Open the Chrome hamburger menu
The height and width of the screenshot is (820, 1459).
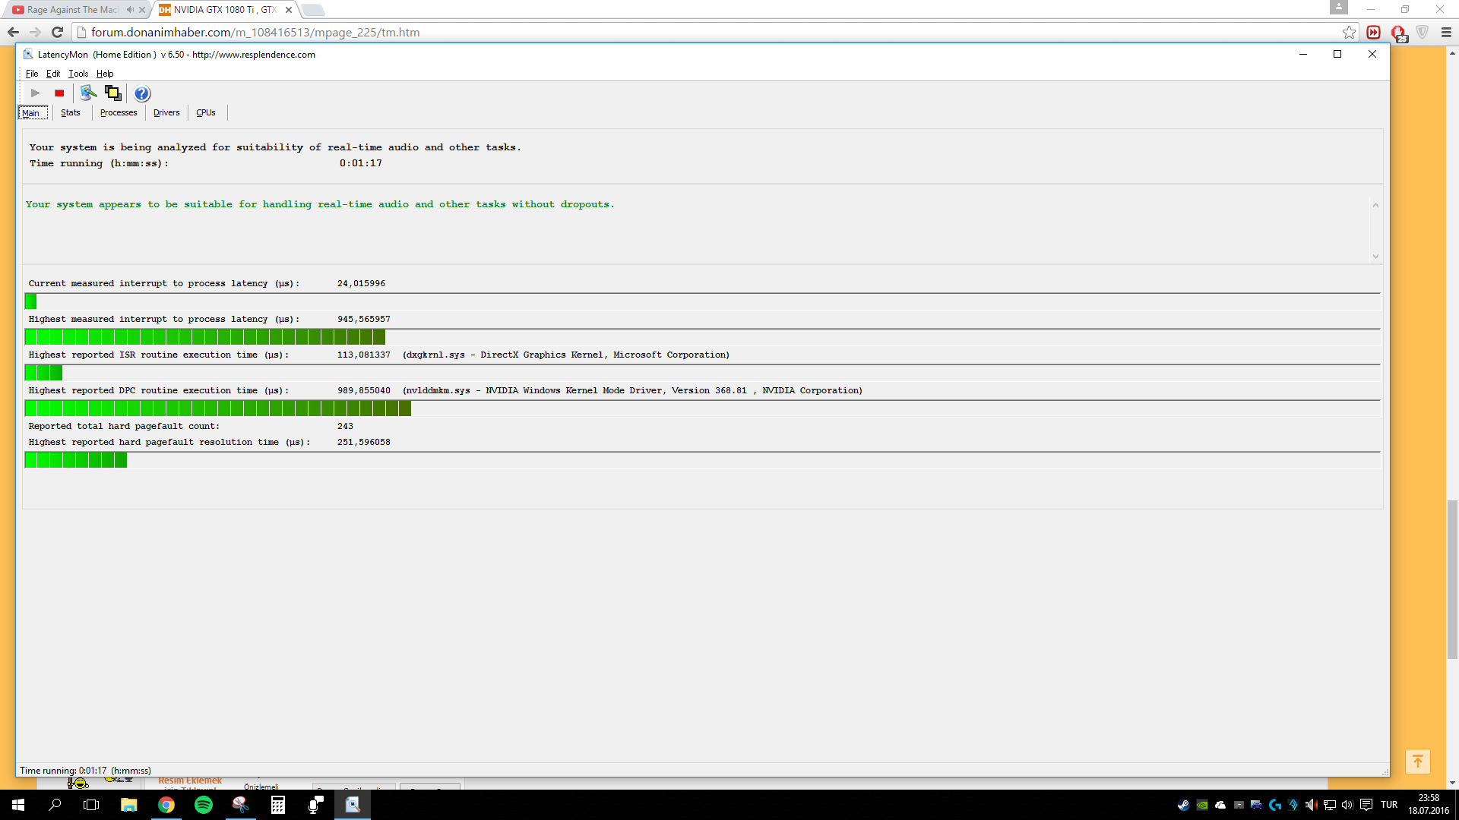pos(1446,32)
